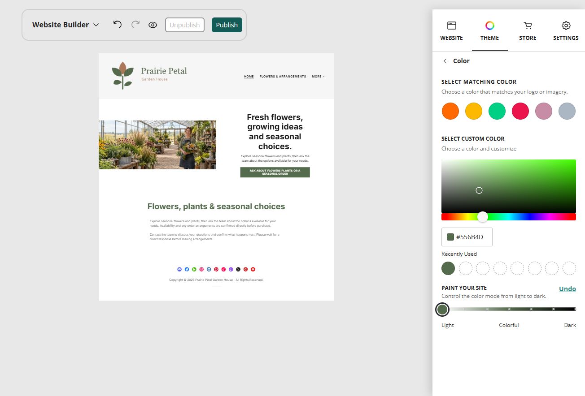Screen dimensions: 585x396
Task: Click the X social icon
Action: (x=238, y=269)
